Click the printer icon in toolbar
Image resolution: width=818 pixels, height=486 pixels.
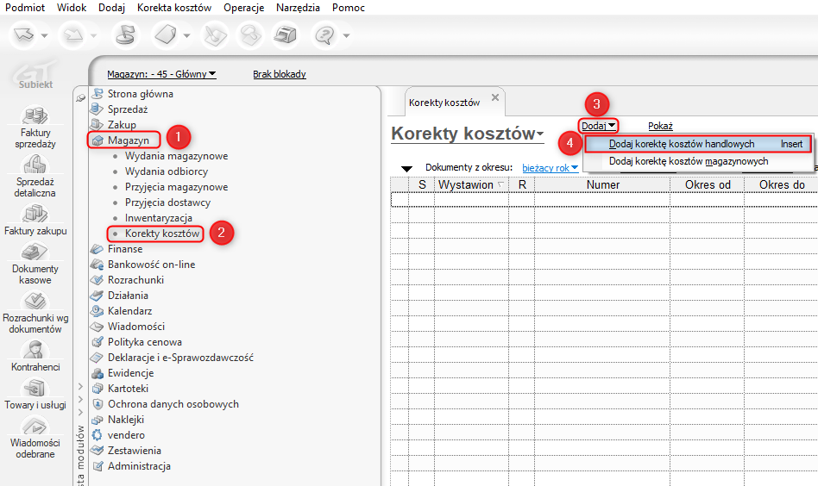pyautogui.click(x=285, y=35)
